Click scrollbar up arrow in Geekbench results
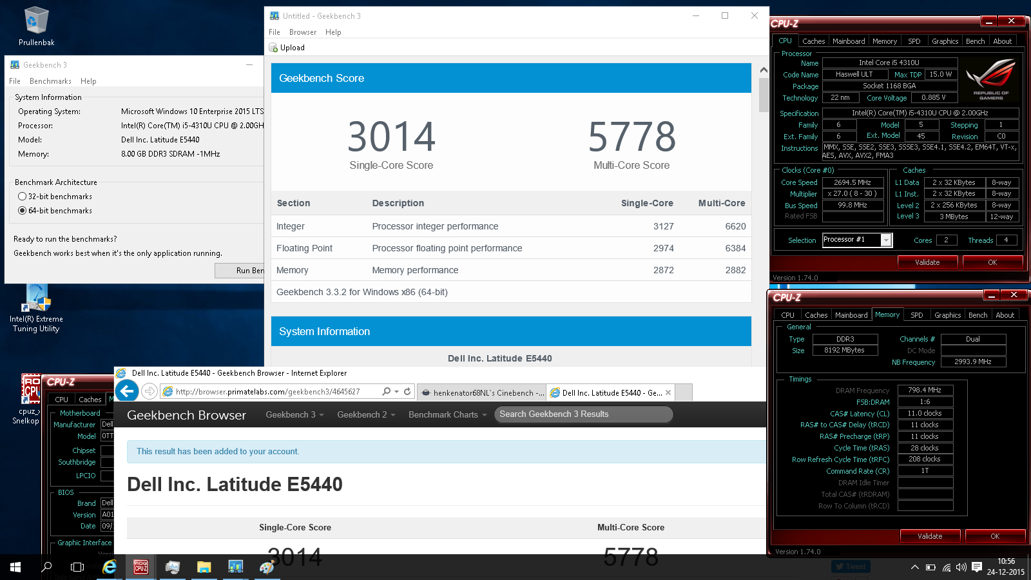 click(764, 70)
